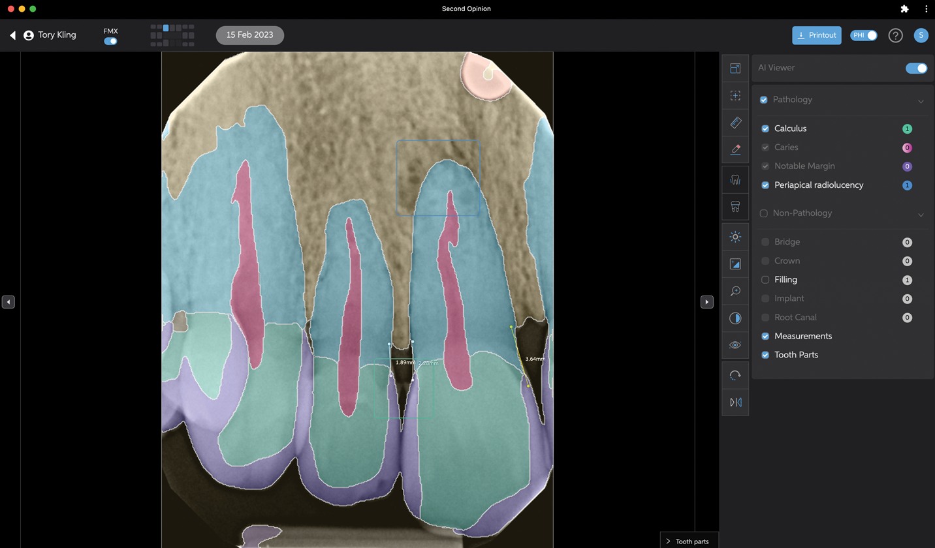Turn off the AI Viewer switch
The image size is (935, 548).
coord(916,68)
